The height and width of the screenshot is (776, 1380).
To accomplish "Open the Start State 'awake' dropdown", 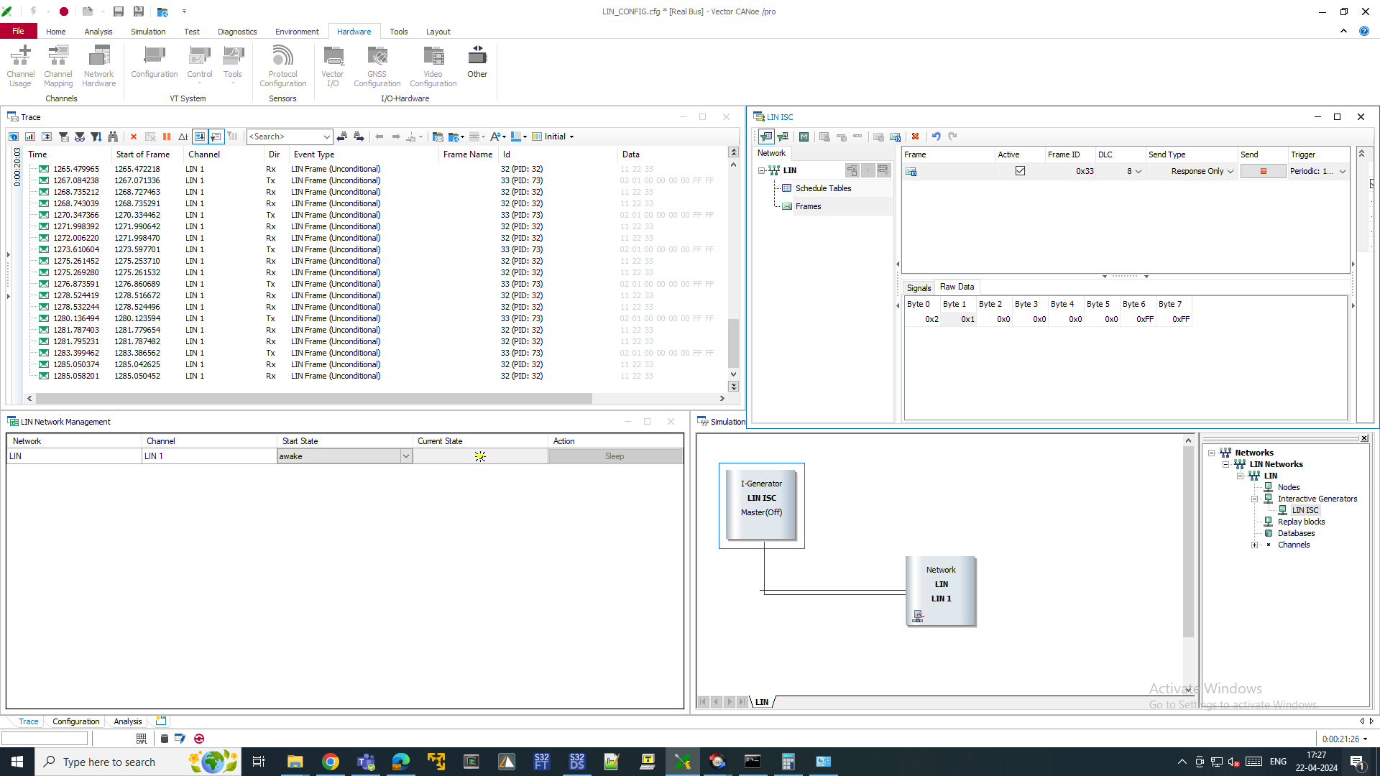I will point(406,456).
